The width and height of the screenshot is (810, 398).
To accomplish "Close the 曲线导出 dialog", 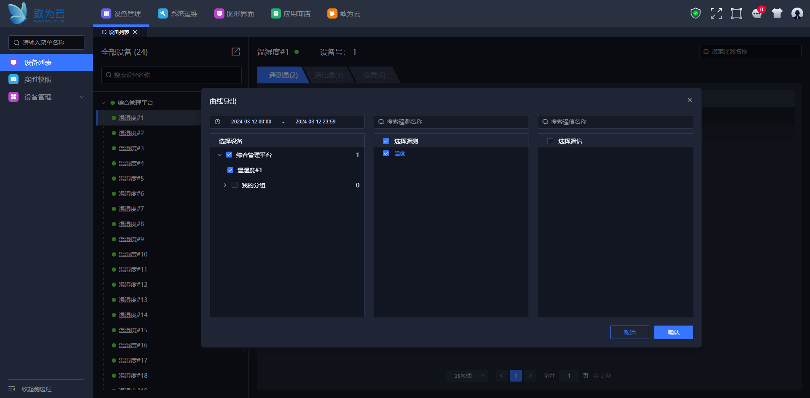I will (690, 100).
